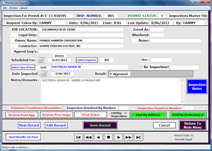Image resolution: width=212 pixels, height=151 pixels.
Task: Open the Date Inspected calendar picker icon
Action: pos(44,74)
